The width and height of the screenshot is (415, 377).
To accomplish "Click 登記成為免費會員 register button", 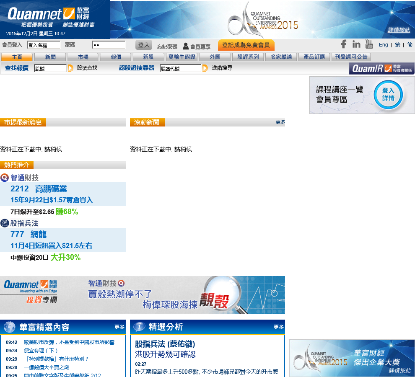I will point(246,45).
